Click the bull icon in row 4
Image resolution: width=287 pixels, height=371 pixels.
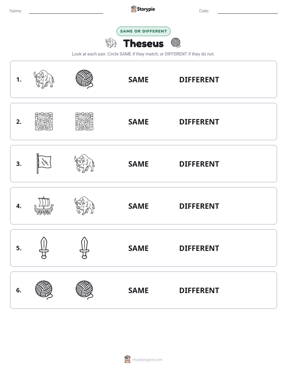pos(84,206)
